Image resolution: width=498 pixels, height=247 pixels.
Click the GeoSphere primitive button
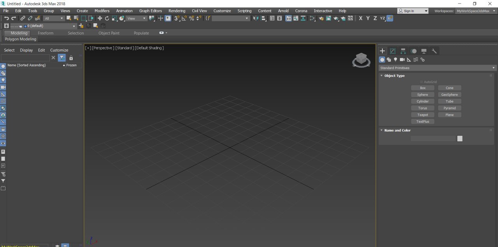(449, 95)
